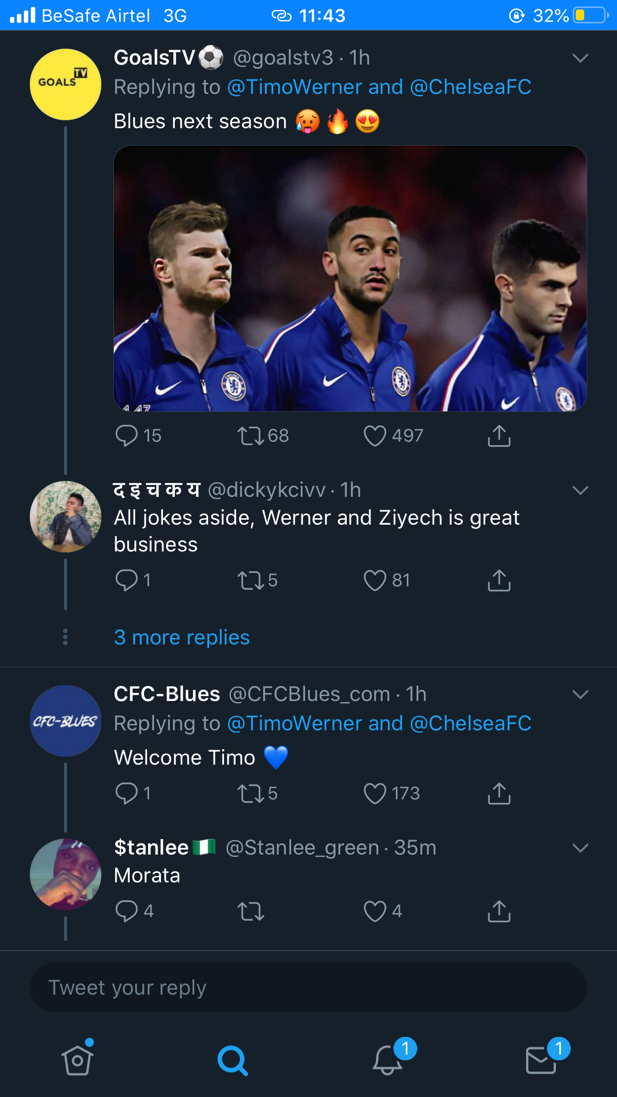Open the Search tab in bottom bar
617x1097 pixels.
point(232,1060)
